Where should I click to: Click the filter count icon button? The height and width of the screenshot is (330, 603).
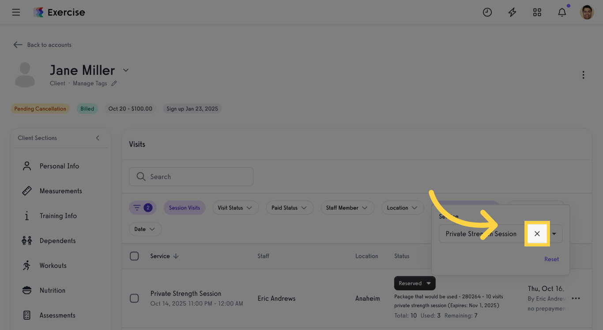[x=143, y=208]
